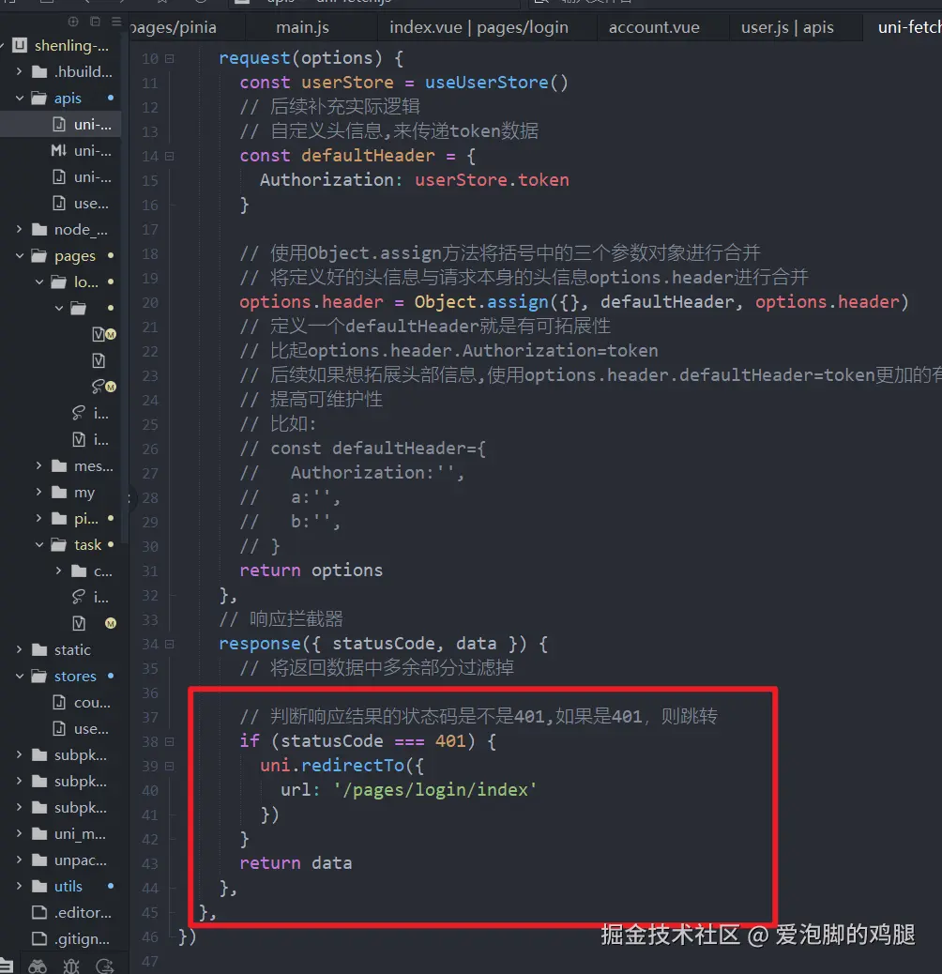Viewport: 942px width, 974px height.
Task: Open the Vue file with M badge under task
Action: coord(79,623)
